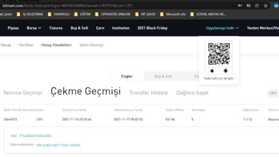Open the Futures menu item
Viewport: 279px width, 157px height.
pos(56,28)
